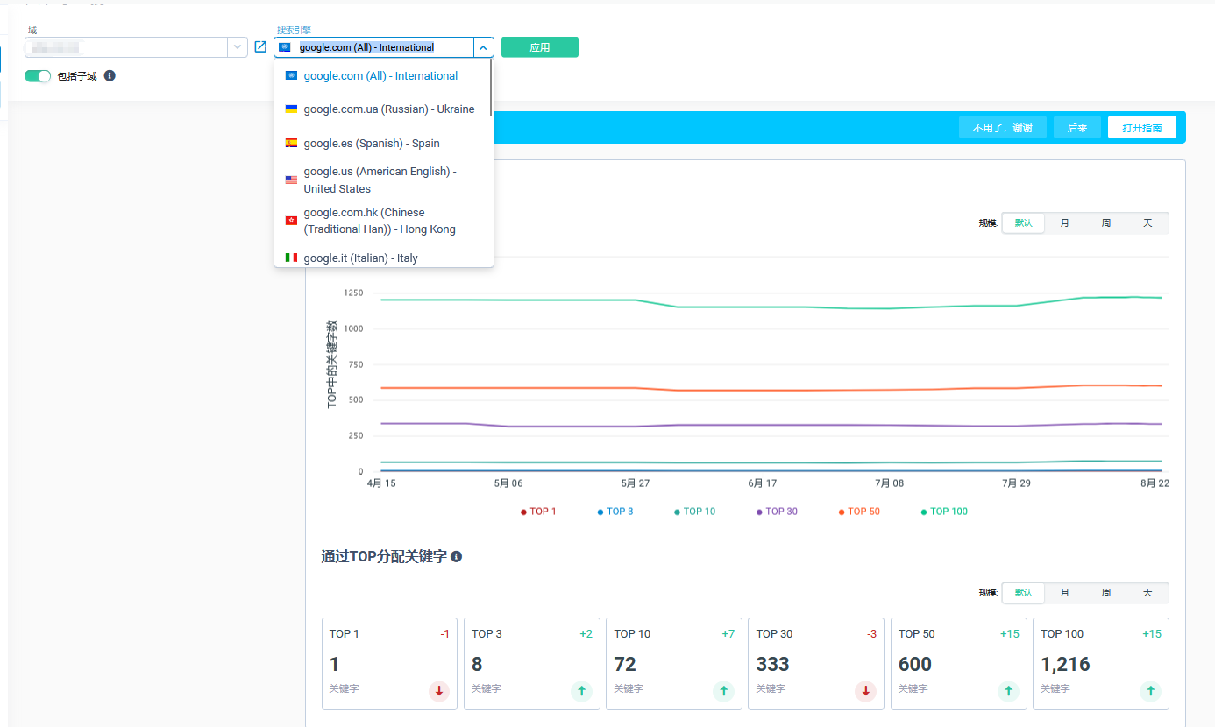The image size is (1215, 727).
Task: Select google.com.ua (Russian) - Ukraine option
Action: [382, 109]
